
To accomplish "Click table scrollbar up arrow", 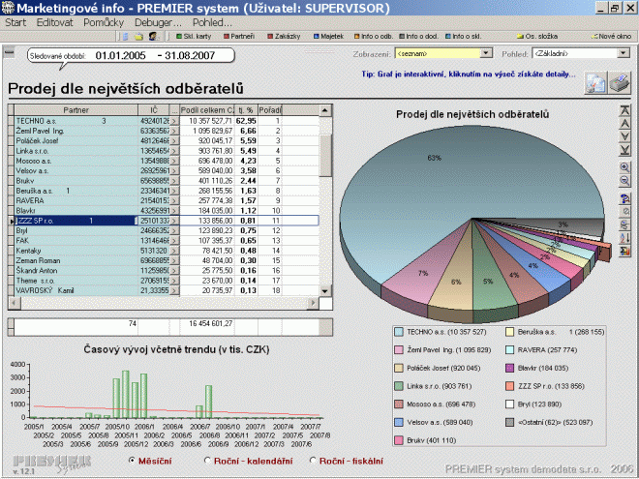I will tap(325, 110).
